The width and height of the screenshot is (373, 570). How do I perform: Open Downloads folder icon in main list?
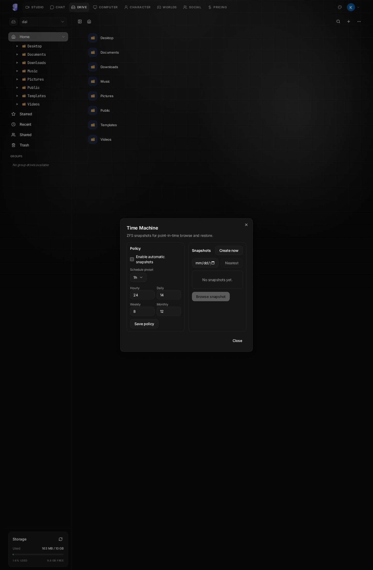tap(93, 67)
